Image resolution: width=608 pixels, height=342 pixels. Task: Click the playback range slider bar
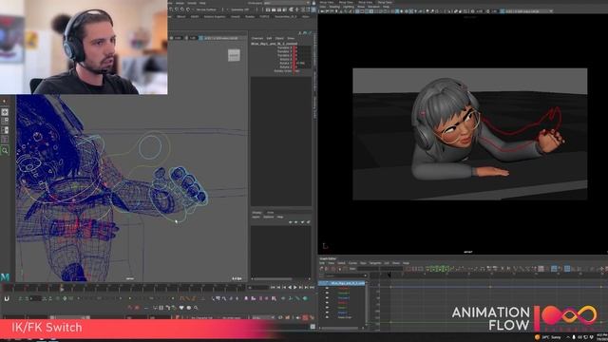tap(69, 317)
